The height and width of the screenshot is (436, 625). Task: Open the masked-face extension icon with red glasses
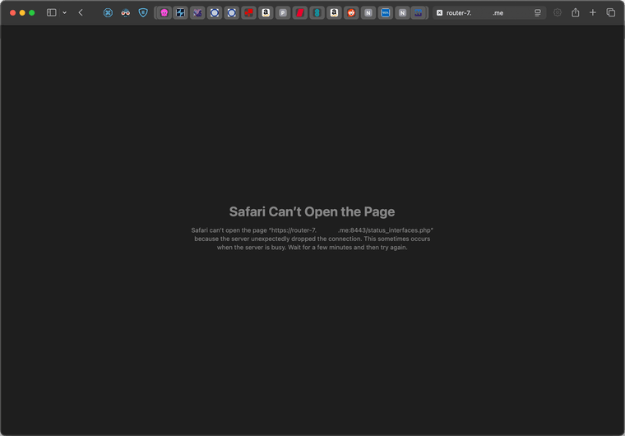point(126,13)
